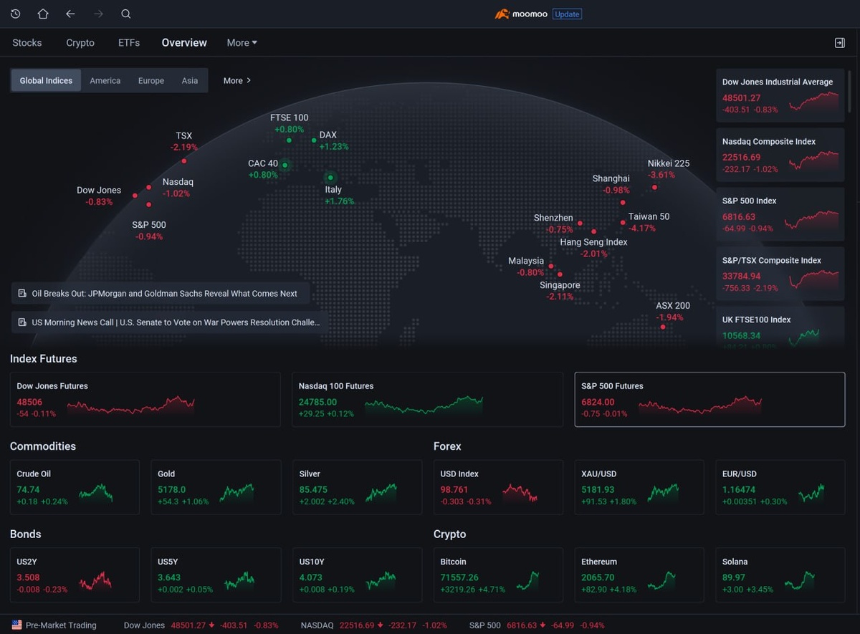
Task: Select the Europe region filter
Action: click(151, 81)
